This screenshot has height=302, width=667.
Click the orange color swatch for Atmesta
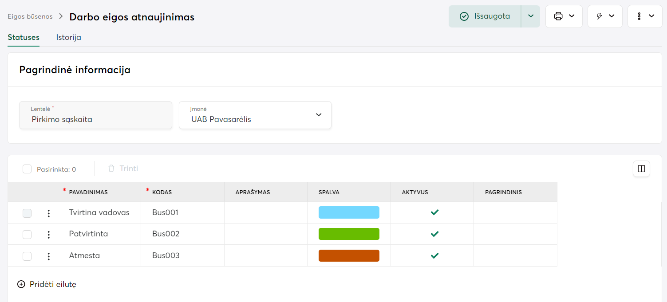tap(349, 256)
